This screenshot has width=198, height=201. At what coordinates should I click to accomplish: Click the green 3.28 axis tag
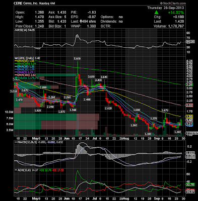(189, 84)
